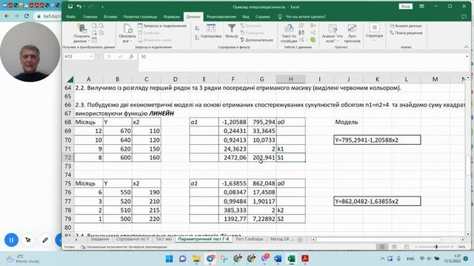The image size is (474, 266).
Task: Switch to the Insert (Вставка) tab
Action: (x=110, y=16)
